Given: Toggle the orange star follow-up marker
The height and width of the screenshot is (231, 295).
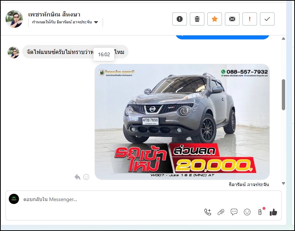Looking at the screenshot, I should (x=214, y=19).
